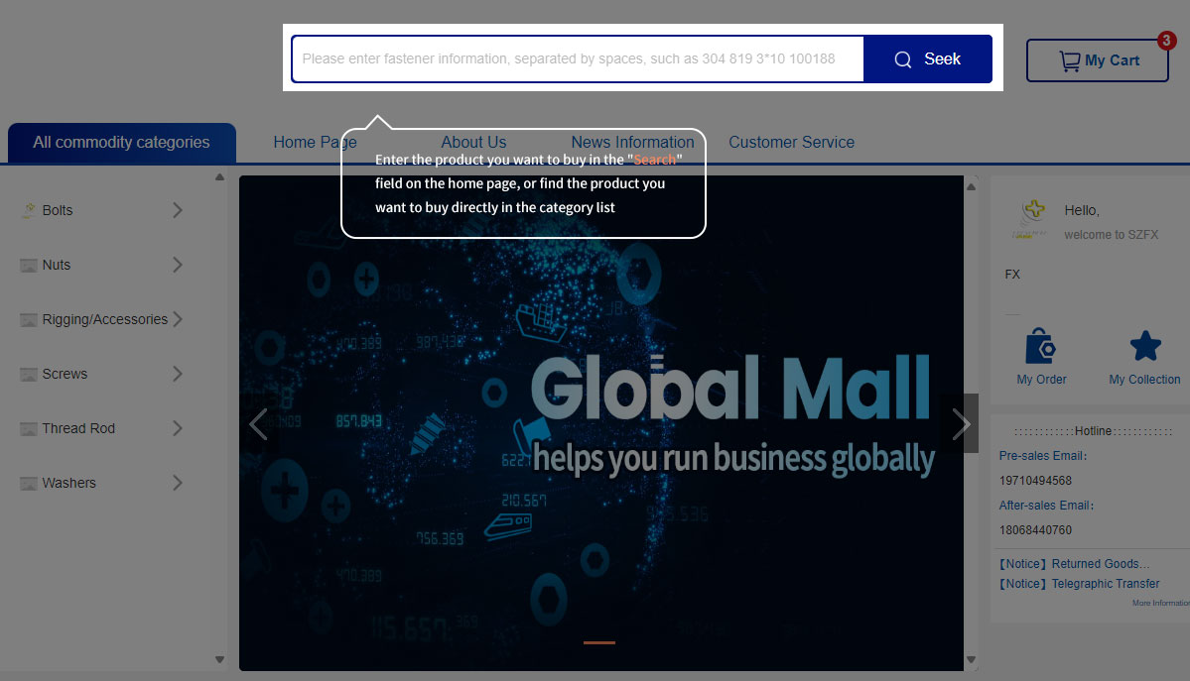Open the Telegraphic Transfer notice link
Image resolution: width=1190 pixels, height=681 pixels.
[1079, 584]
